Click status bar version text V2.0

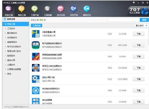pos(16,107)
